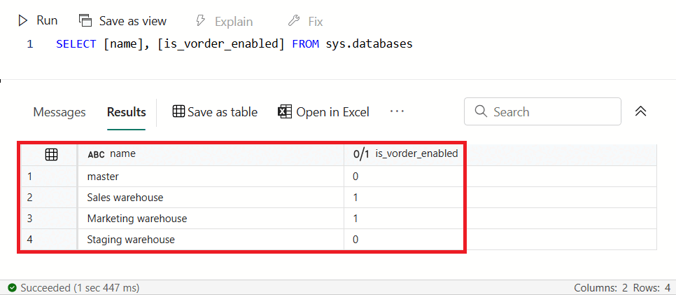Click the Save as table grid icon
This screenshot has height=295, width=676.
(178, 112)
